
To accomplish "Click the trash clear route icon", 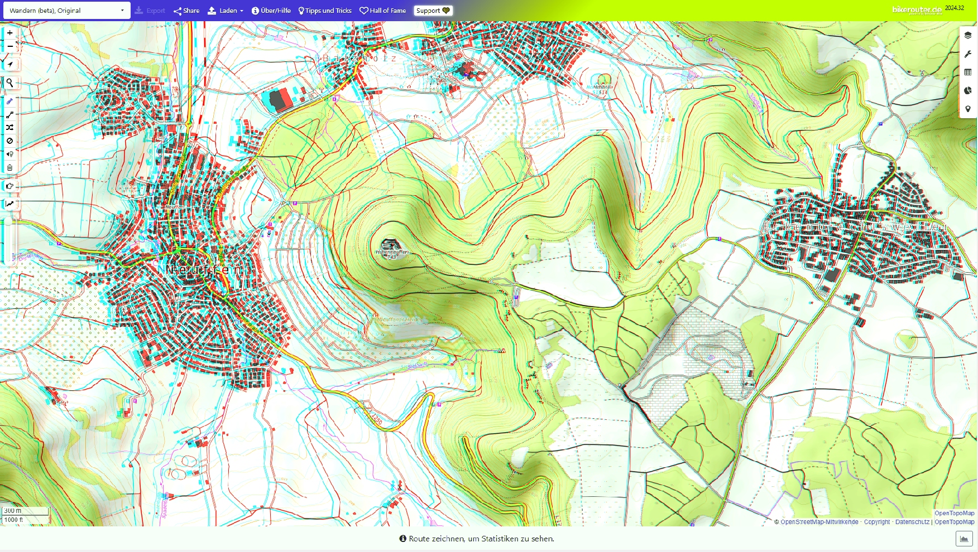I will [x=9, y=168].
